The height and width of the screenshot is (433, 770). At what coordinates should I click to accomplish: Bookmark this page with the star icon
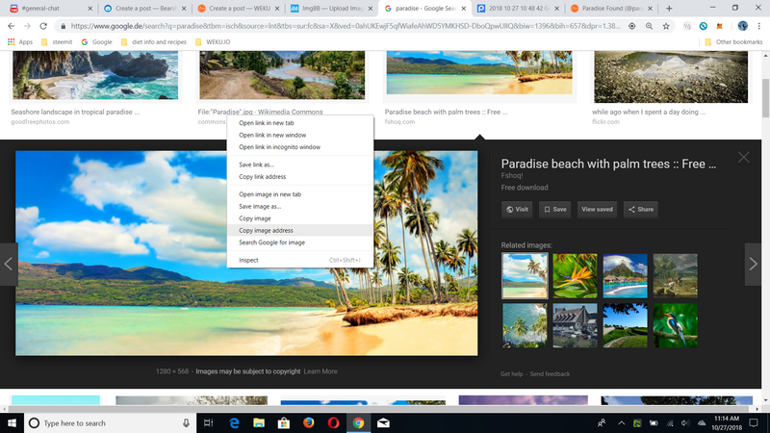666,26
